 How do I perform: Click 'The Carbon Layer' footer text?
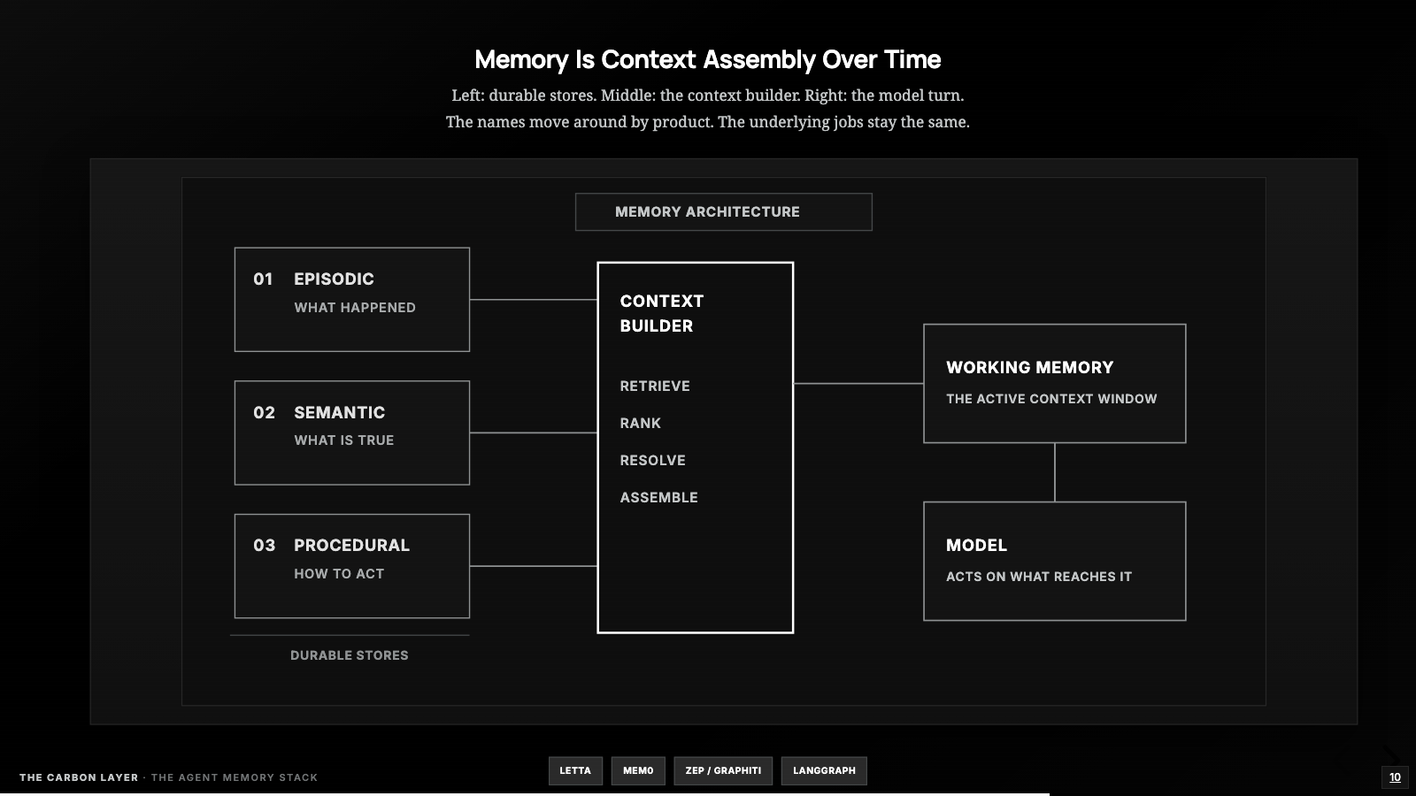click(x=79, y=777)
